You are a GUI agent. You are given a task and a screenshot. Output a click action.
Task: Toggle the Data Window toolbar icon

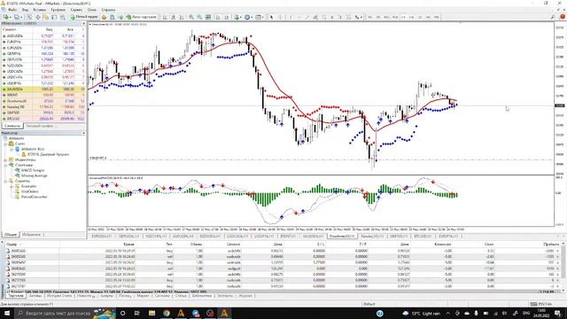[37, 17]
